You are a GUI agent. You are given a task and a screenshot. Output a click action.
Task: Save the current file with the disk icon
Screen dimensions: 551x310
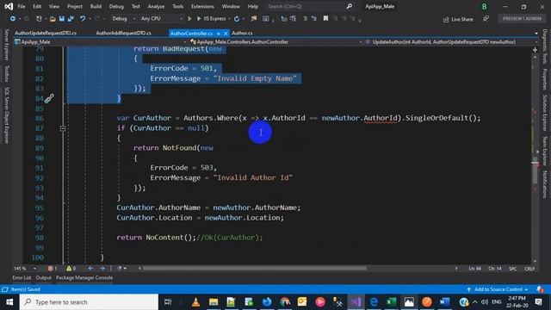click(x=61, y=19)
